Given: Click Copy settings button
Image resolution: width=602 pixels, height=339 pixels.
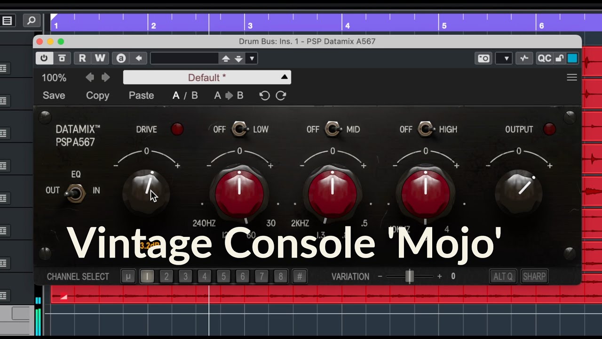Looking at the screenshot, I should 97,96.
